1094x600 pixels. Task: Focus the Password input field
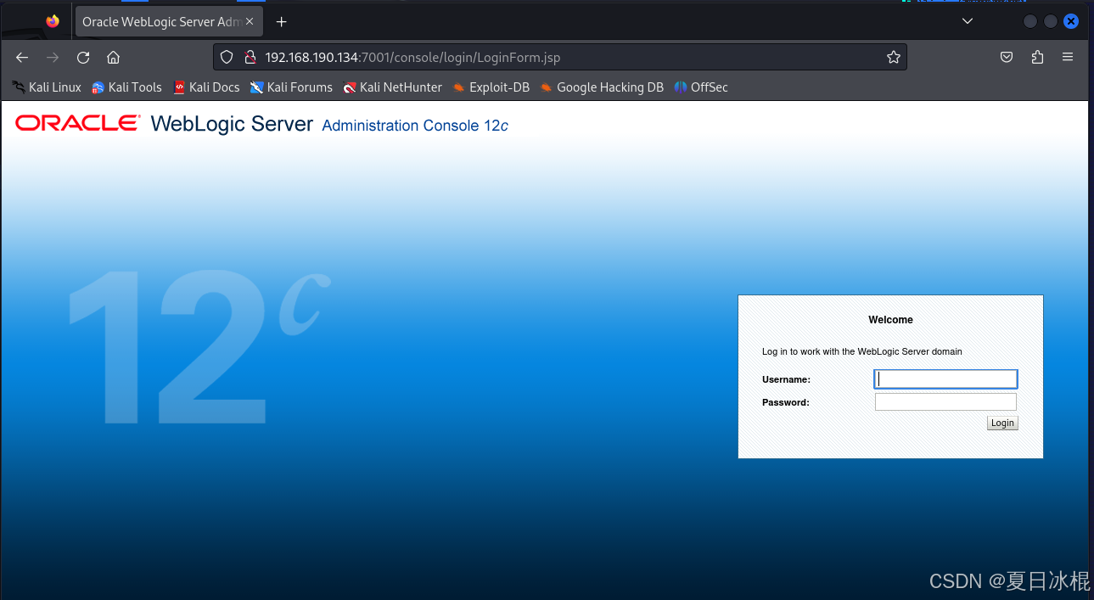[x=945, y=402]
